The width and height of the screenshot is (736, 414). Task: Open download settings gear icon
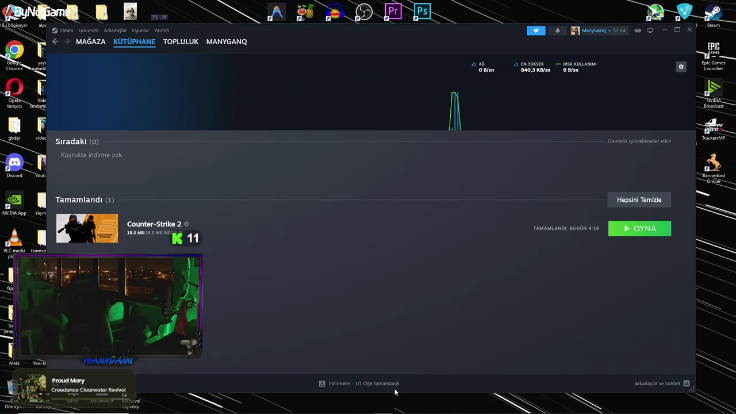pyautogui.click(x=681, y=67)
